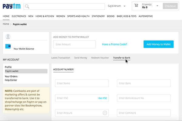The height and width of the screenshot is (121, 182).
Task: Focus the top search box
Action: [64, 6]
